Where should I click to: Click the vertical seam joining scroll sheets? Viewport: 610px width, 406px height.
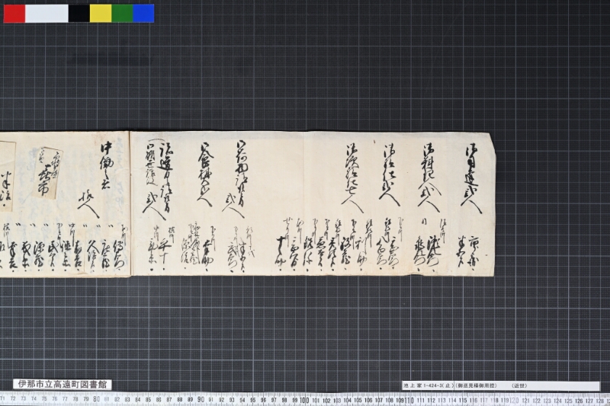(130, 204)
